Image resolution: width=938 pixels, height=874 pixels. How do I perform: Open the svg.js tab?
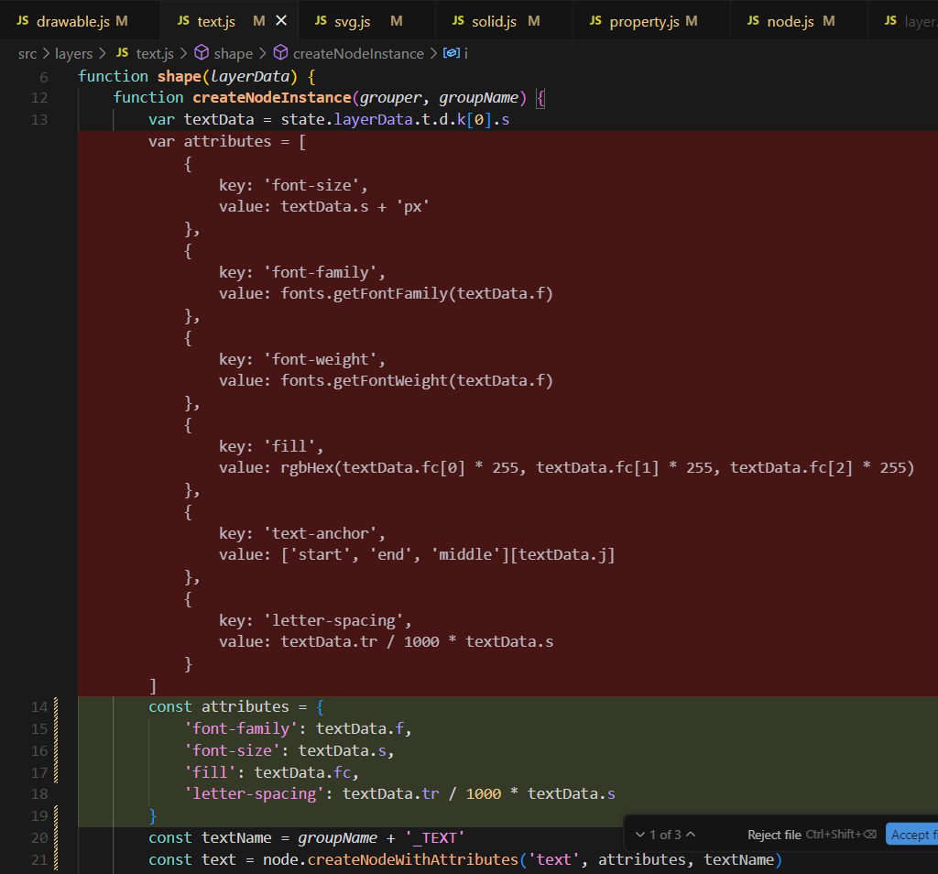point(352,20)
